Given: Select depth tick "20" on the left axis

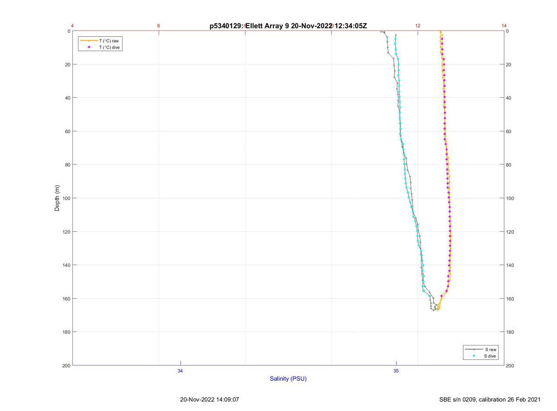Looking at the screenshot, I should point(67,65).
